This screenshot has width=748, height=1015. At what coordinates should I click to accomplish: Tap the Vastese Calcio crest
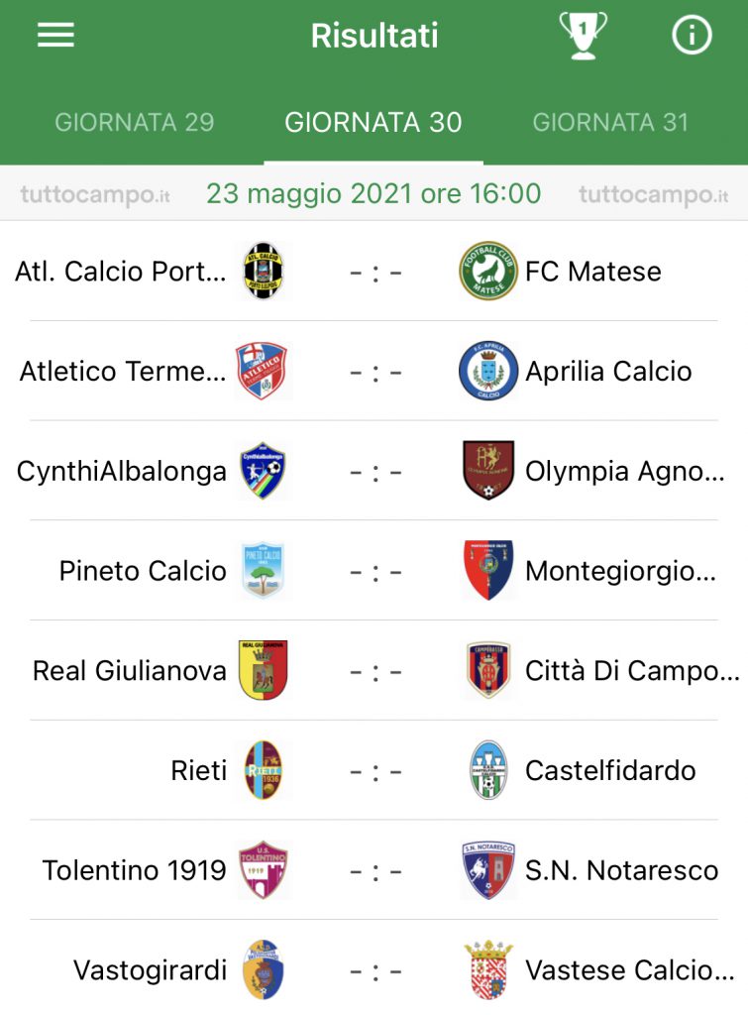pyautogui.click(x=487, y=969)
